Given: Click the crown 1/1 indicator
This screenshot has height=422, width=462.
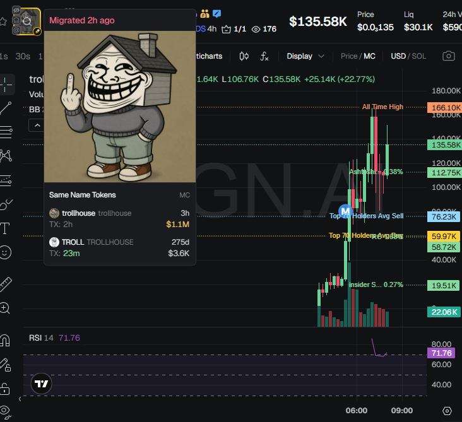Looking at the screenshot, I should (x=234, y=29).
